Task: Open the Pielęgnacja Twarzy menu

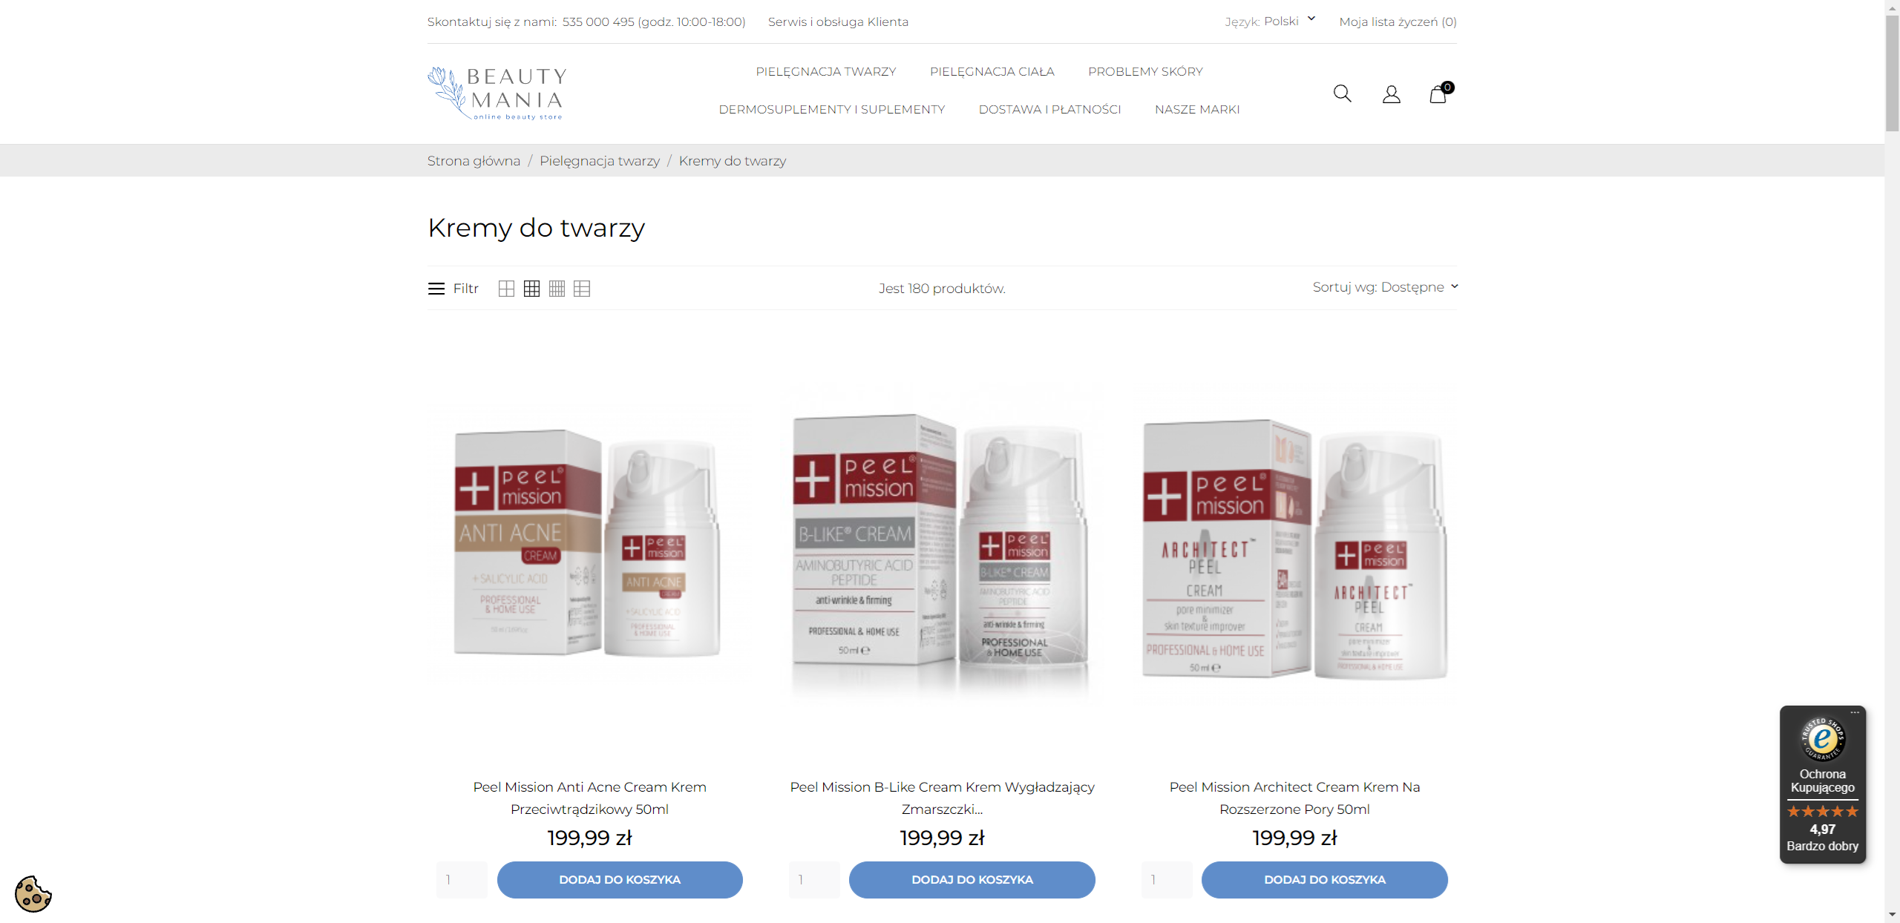Action: (x=825, y=71)
